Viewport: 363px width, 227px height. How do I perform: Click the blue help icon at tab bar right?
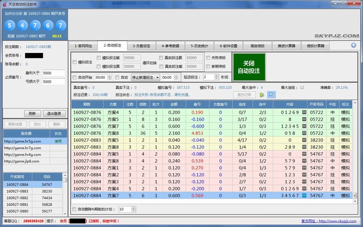pyautogui.click(x=353, y=45)
